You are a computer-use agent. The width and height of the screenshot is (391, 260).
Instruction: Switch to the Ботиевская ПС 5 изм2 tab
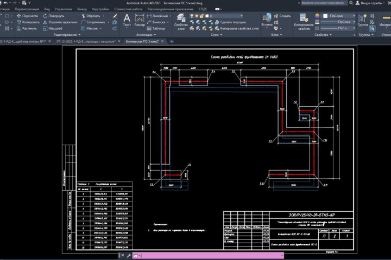pos(142,41)
